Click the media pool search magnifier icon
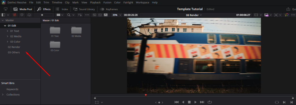This screenshot has width=296, height=105. coord(69,15)
